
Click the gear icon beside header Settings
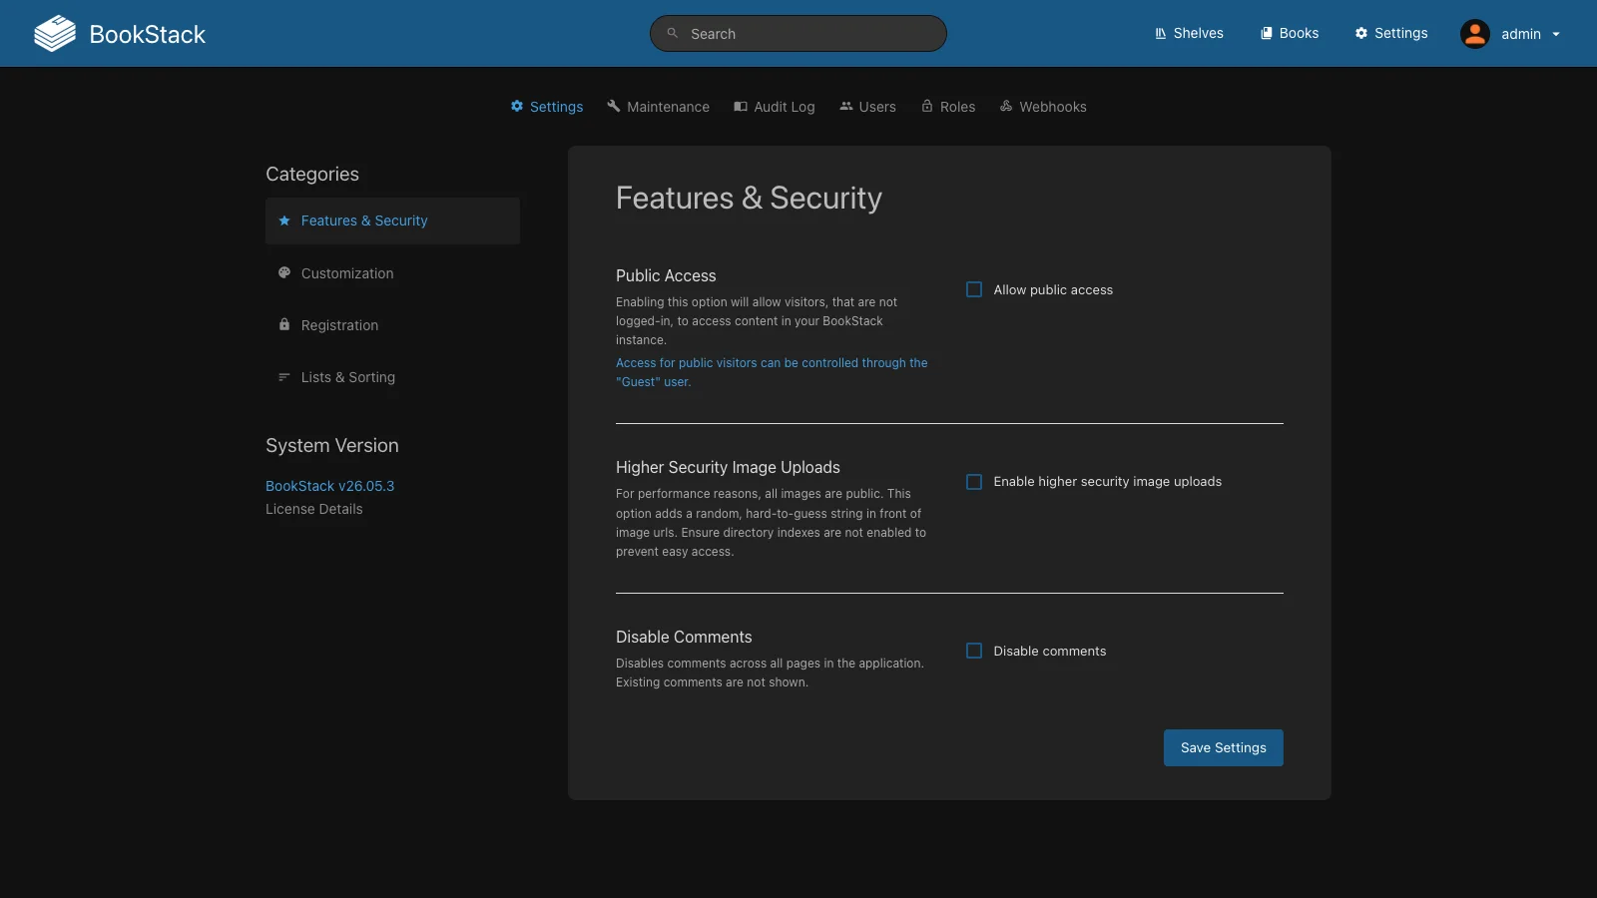pyautogui.click(x=1361, y=33)
